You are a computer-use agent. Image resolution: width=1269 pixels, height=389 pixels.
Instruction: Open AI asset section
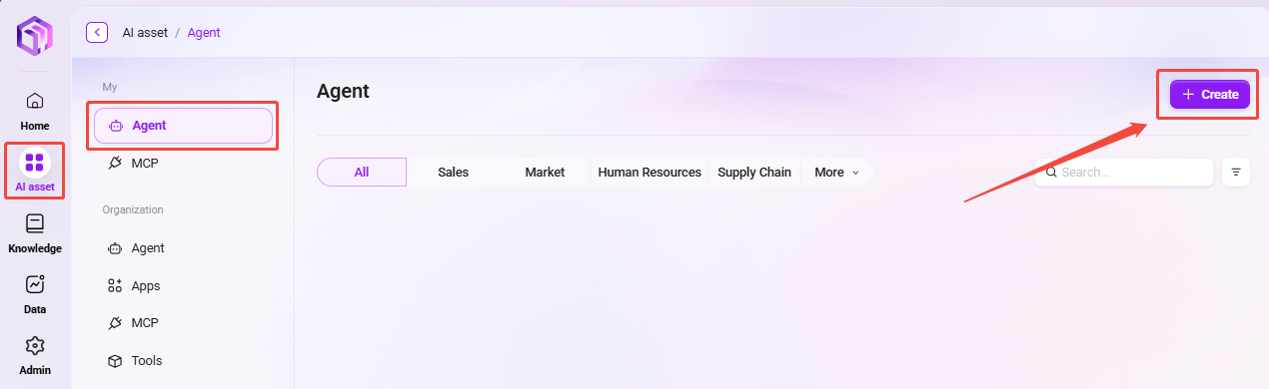tap(35, 171)
